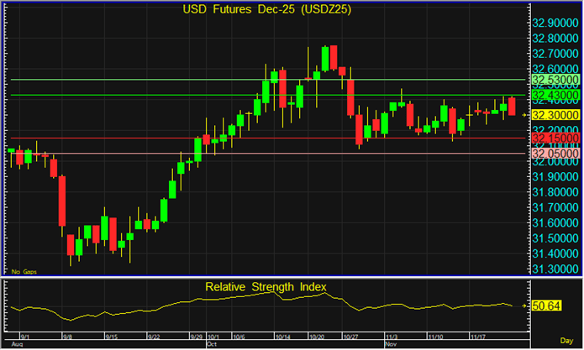Screen dimensions: 584x350
Task: Click the 31.30000 label on price axis
Action: (556, 269)
